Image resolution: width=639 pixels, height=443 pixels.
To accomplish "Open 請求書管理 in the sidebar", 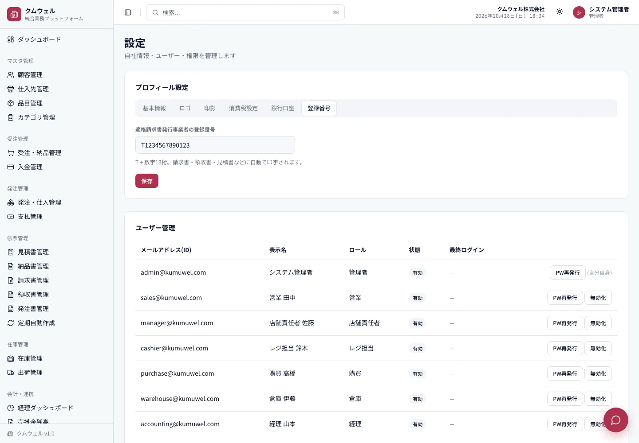I will tap(56, 280).
